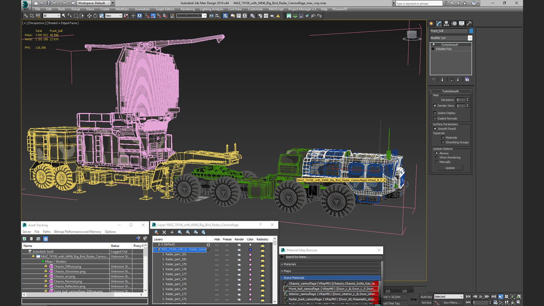Select the Manually update option
This screenshot has width=544, height=306.
pos(437,162)
